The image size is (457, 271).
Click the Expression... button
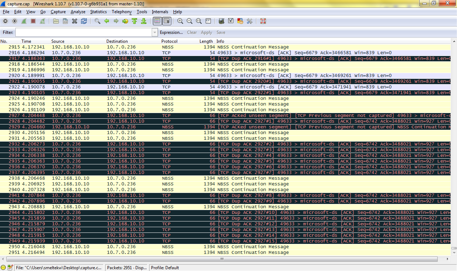pos(171,32)
